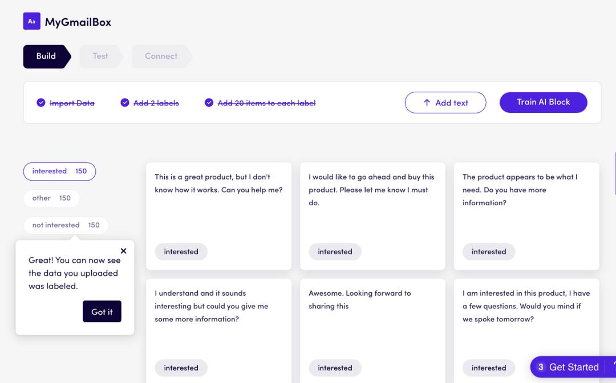Go to the Connect step tab
Screen dimensions: 616x383
pos(161,56)
